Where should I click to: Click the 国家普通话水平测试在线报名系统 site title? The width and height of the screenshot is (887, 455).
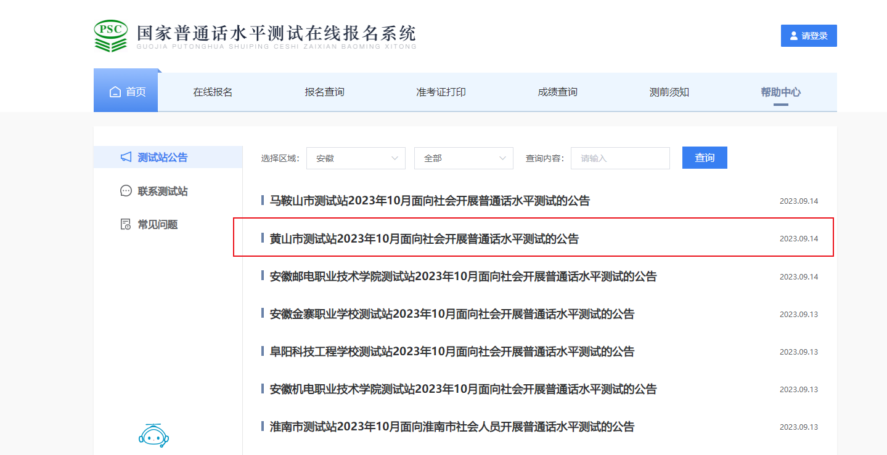pos(276,33)
